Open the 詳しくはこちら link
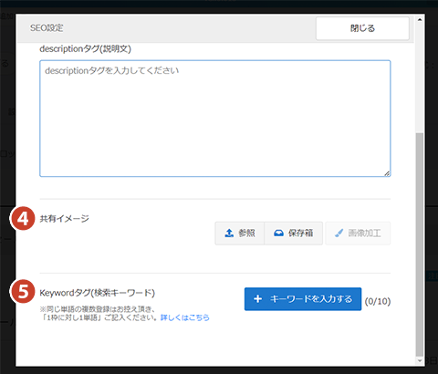The height and width of the screenshot is (374, 438). 185,317
